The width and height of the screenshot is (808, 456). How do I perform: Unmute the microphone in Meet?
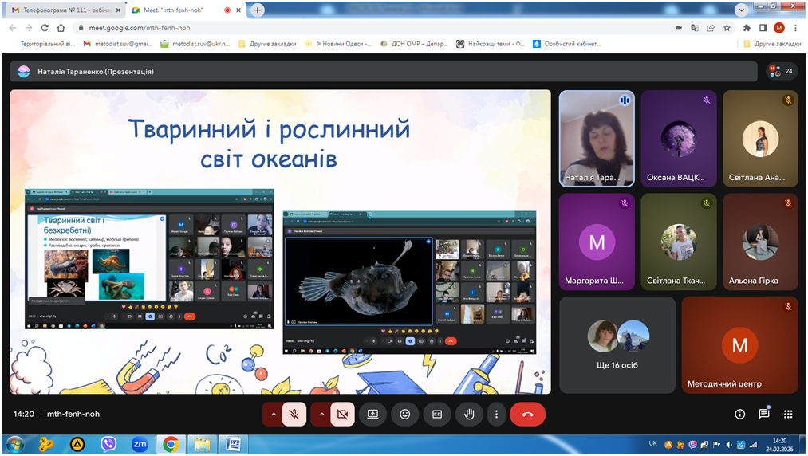point(294,415)
